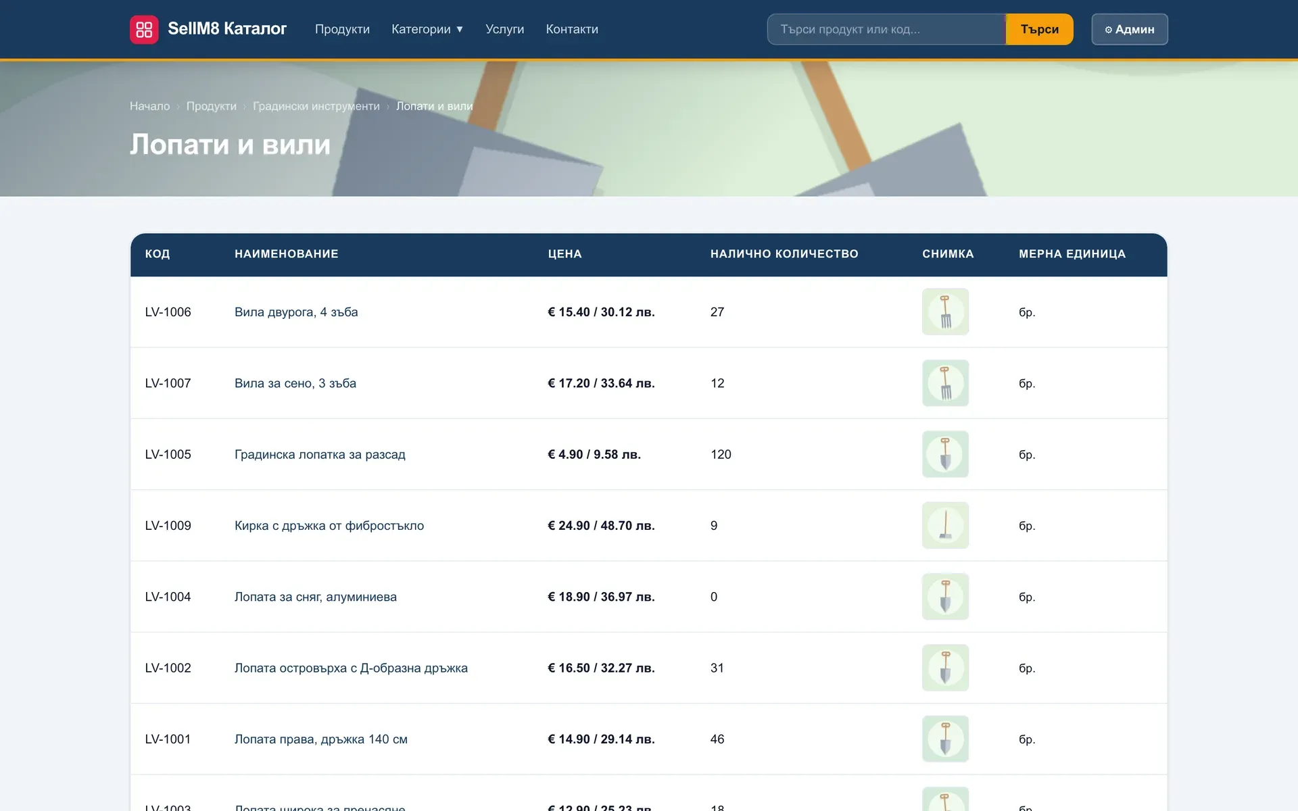1298x811 pixels.
Task: Select price € 18.90 / 36.97 лв.
Action: tap(601, 597)
